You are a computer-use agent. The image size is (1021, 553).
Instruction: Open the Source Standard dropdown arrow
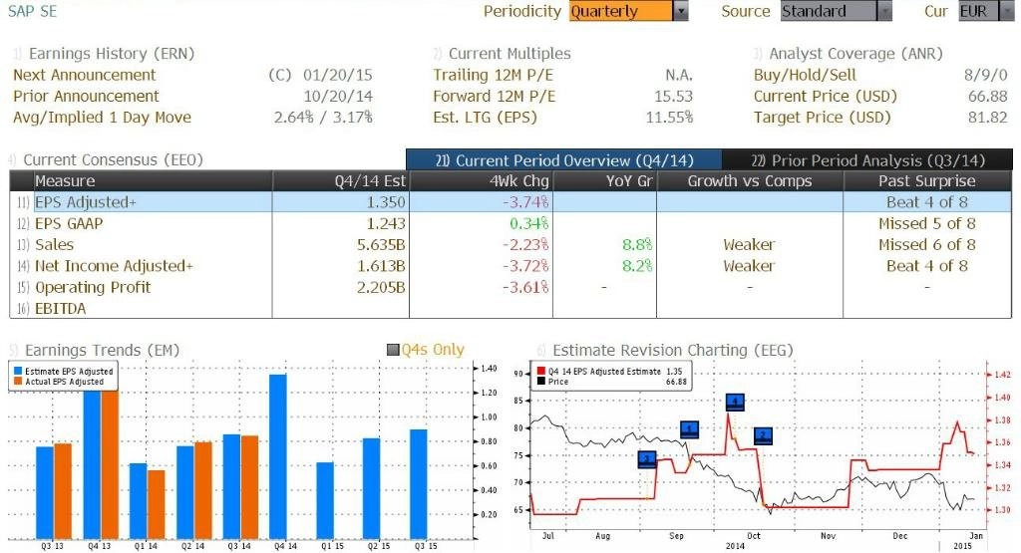point(883,11)
